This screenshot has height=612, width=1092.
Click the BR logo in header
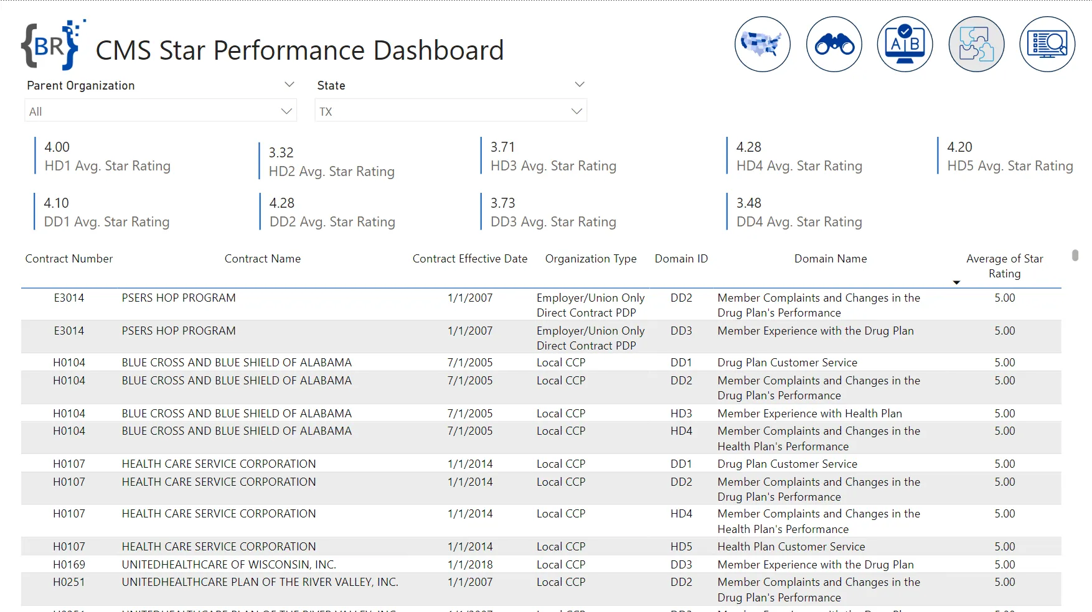[x=52, y=45]
